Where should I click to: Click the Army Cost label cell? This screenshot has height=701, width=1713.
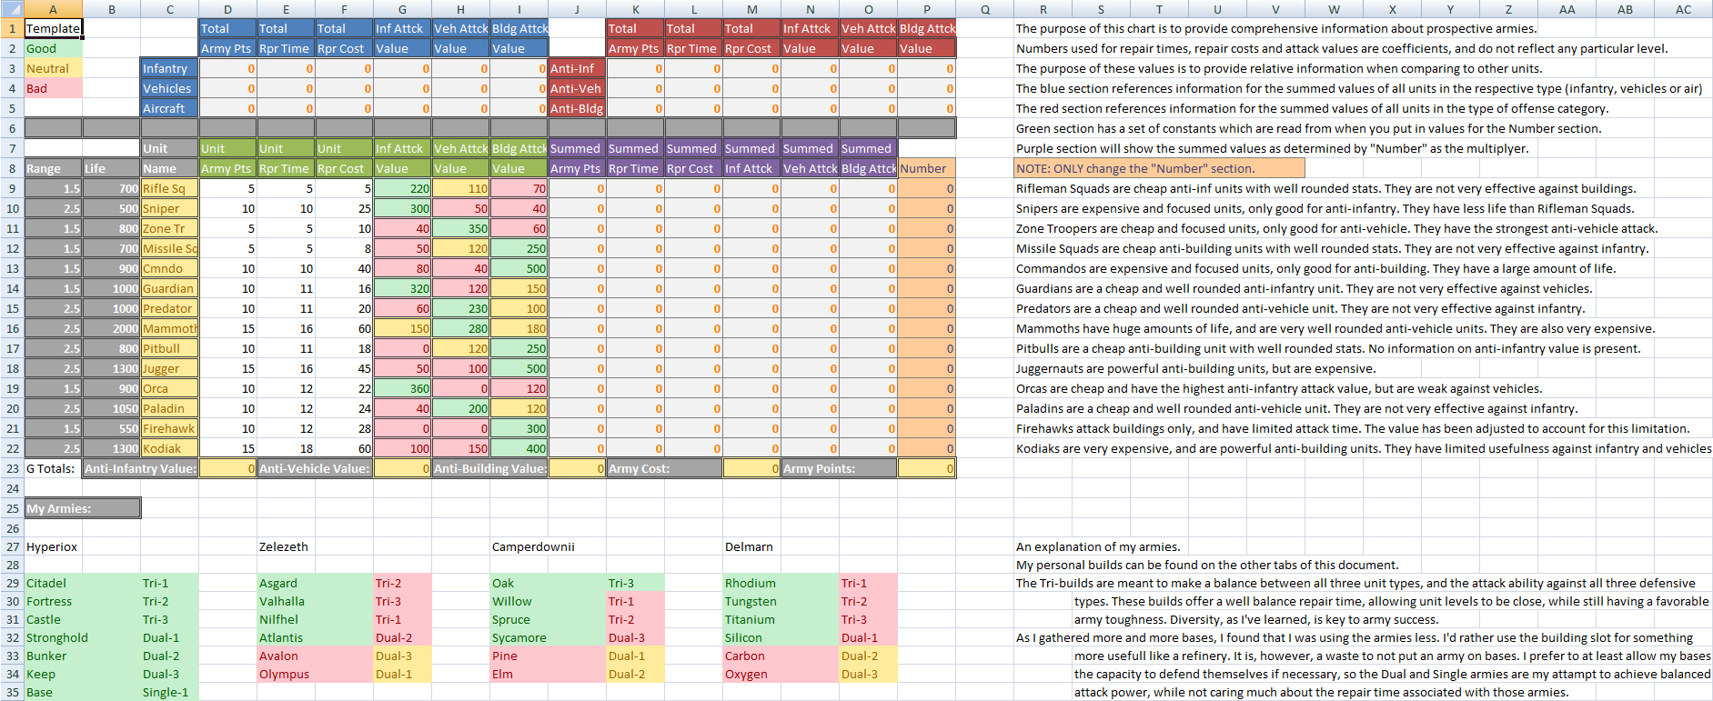coord(664,468)
